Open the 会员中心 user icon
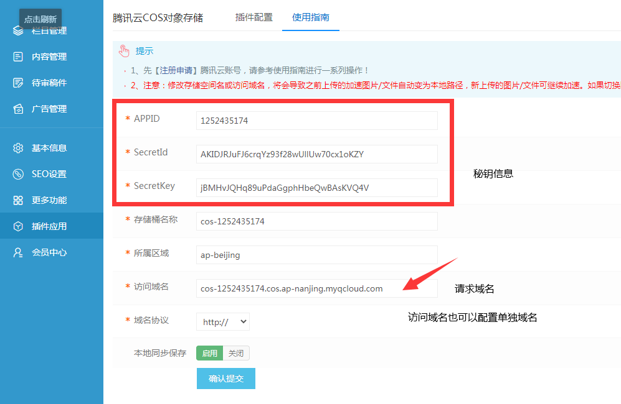The height and width of the screenshot is (404, 621). [x=19, y=252]
